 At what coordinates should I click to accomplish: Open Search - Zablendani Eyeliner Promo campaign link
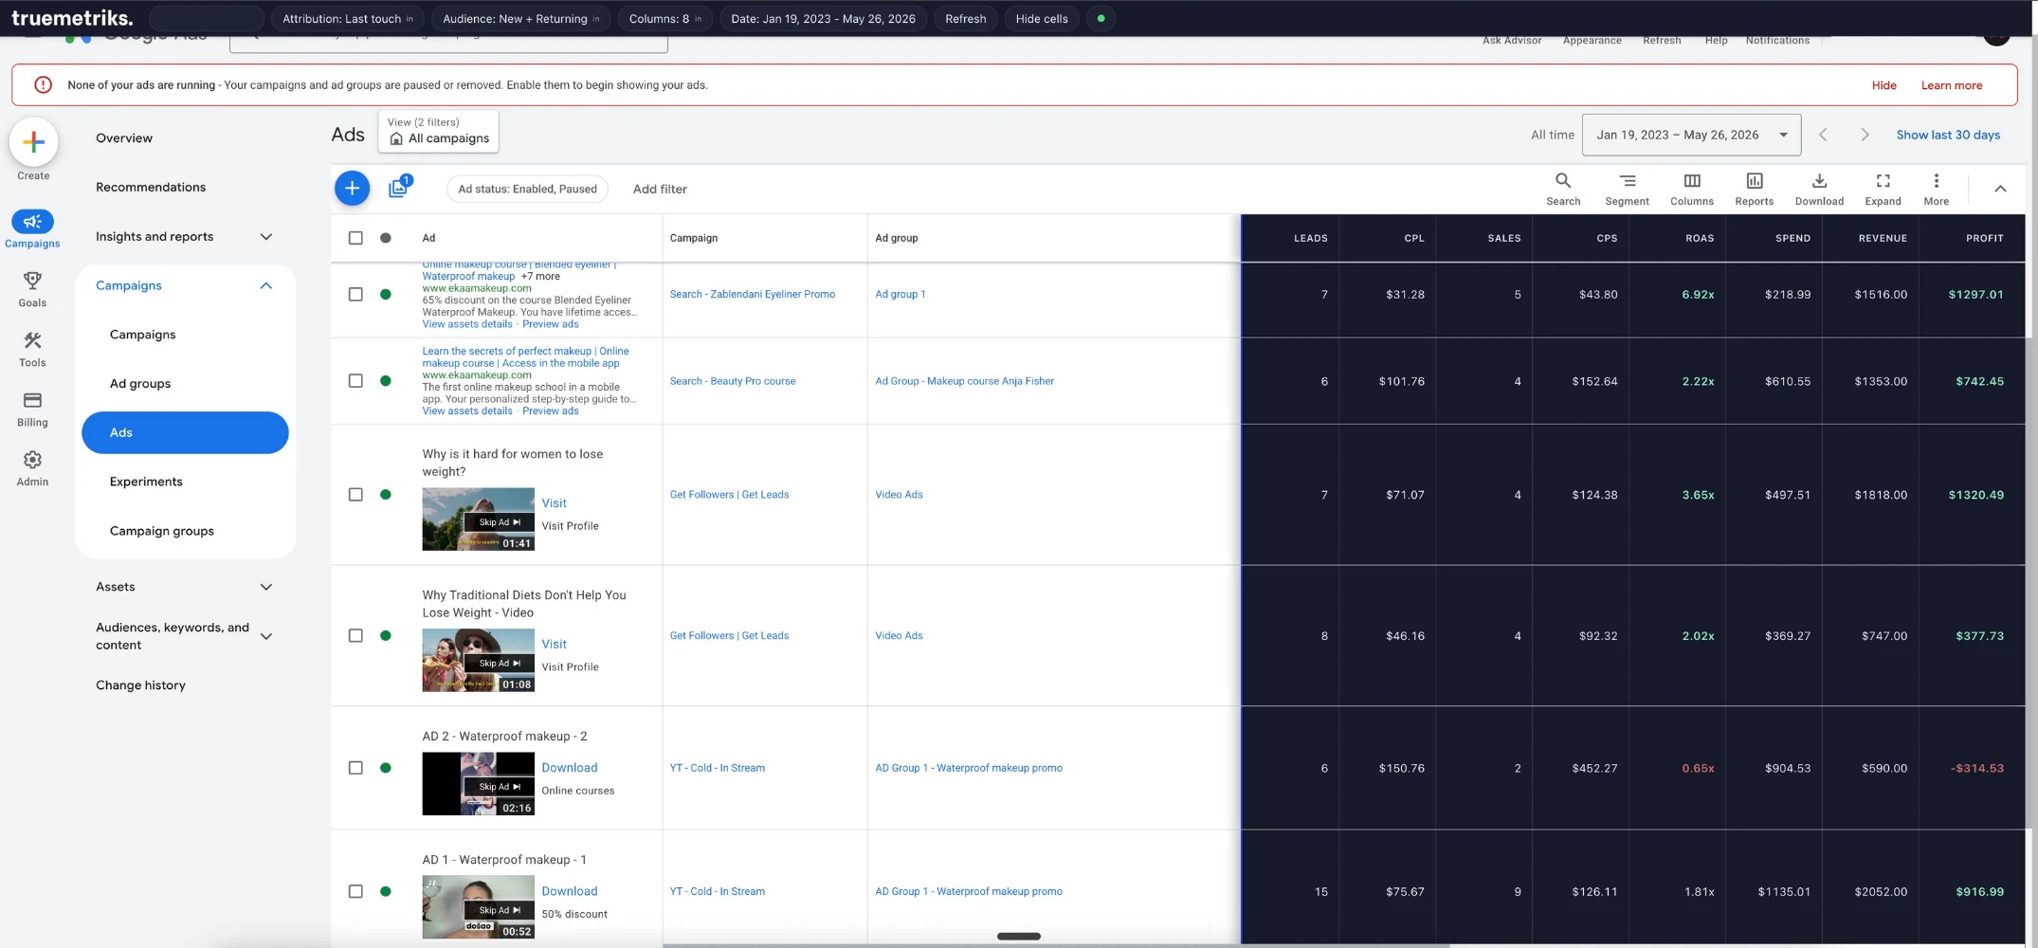[x=752, y=294]
